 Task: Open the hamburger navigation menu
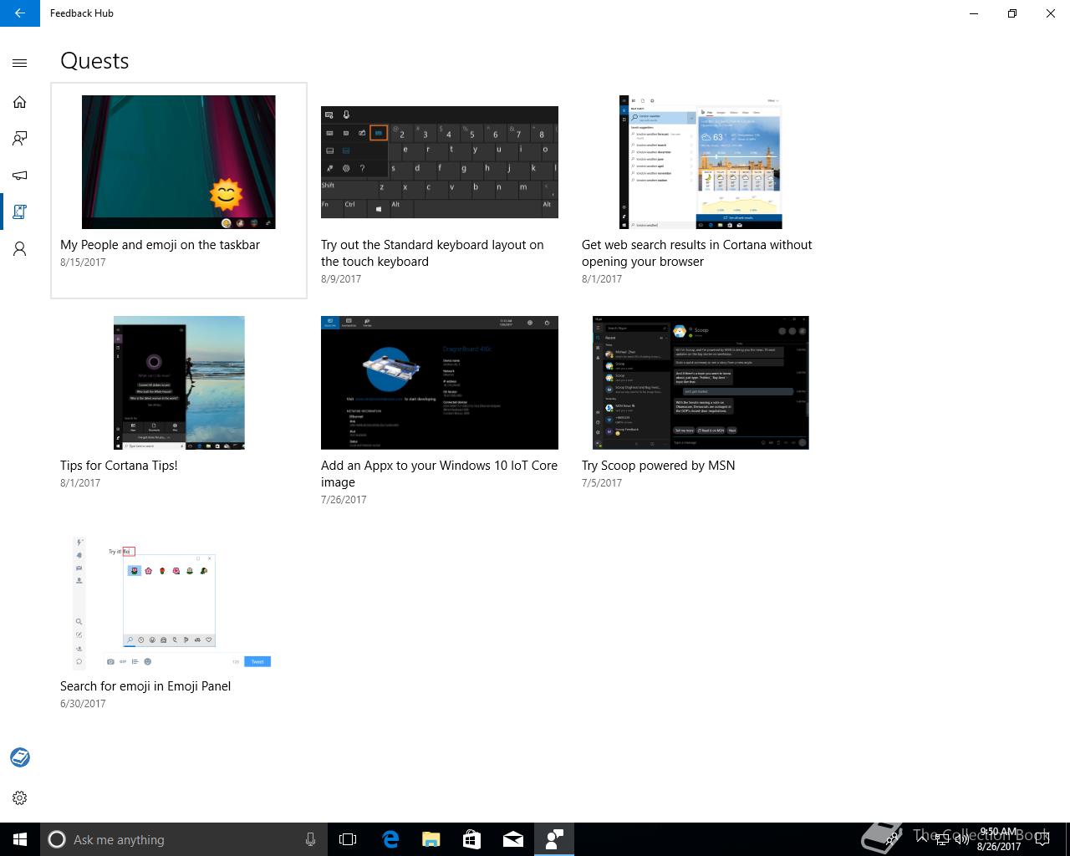tap(20, 63)
